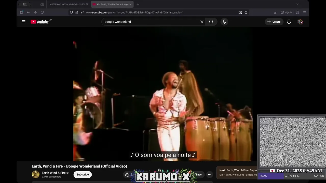Submit search with the magnifier button

pos(211,22)
